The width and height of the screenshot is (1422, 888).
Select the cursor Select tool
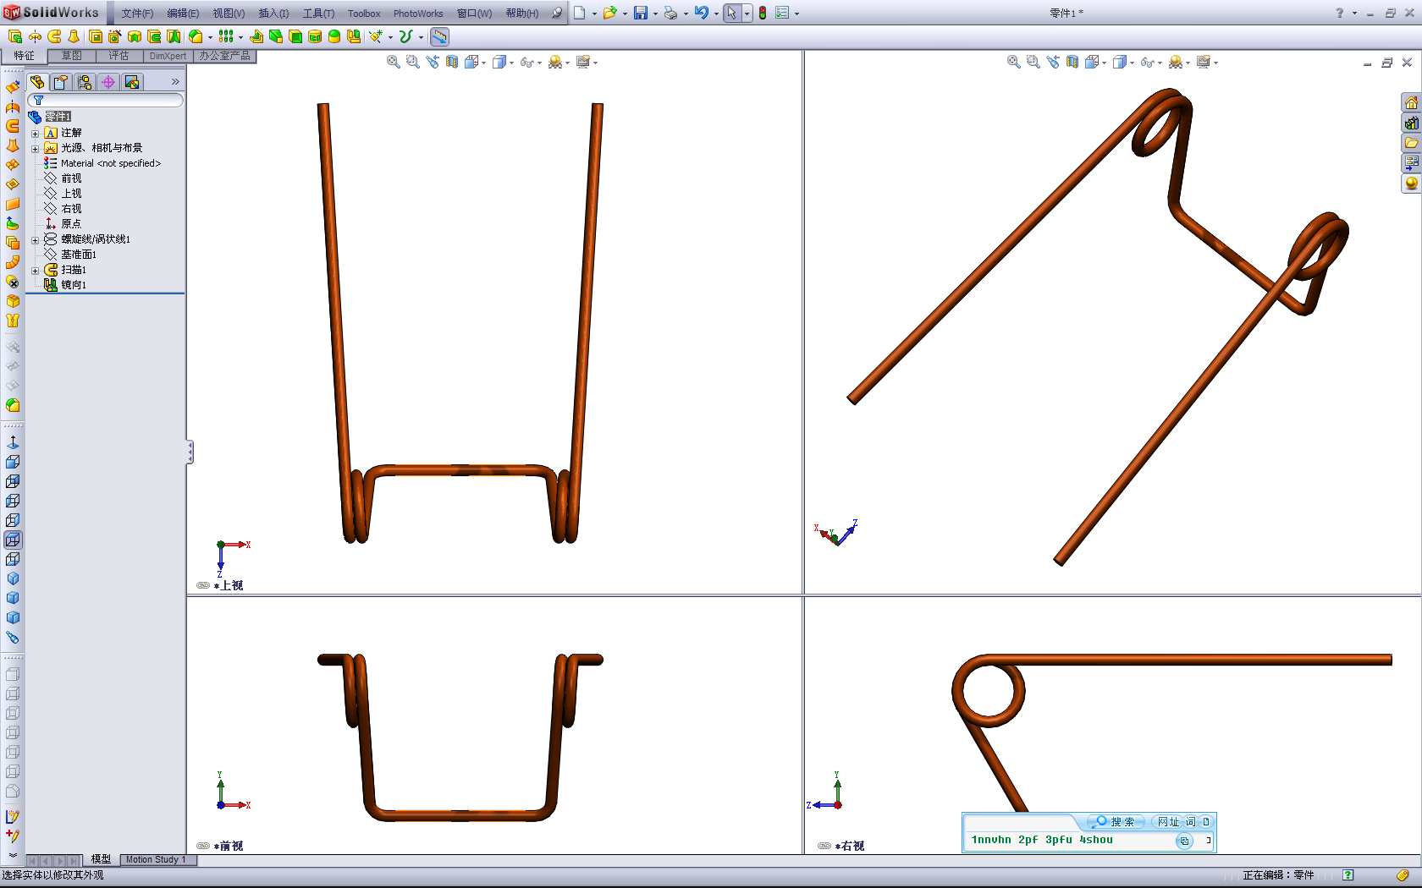click(x=732, y=13)
